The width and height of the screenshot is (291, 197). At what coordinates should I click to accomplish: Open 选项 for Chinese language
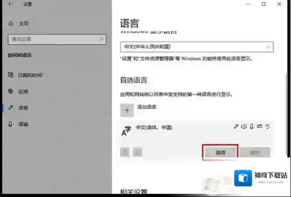pos(220,153)
